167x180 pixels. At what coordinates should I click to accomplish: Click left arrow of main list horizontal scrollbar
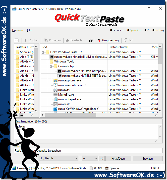pyautogui.click(x=43, y=115)
